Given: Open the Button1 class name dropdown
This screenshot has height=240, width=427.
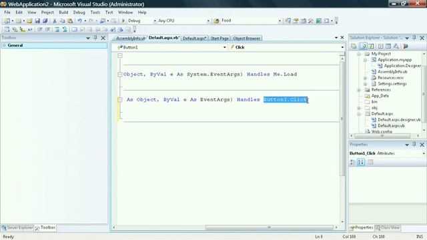Looking at the screenshot, I should coord(225,47).
